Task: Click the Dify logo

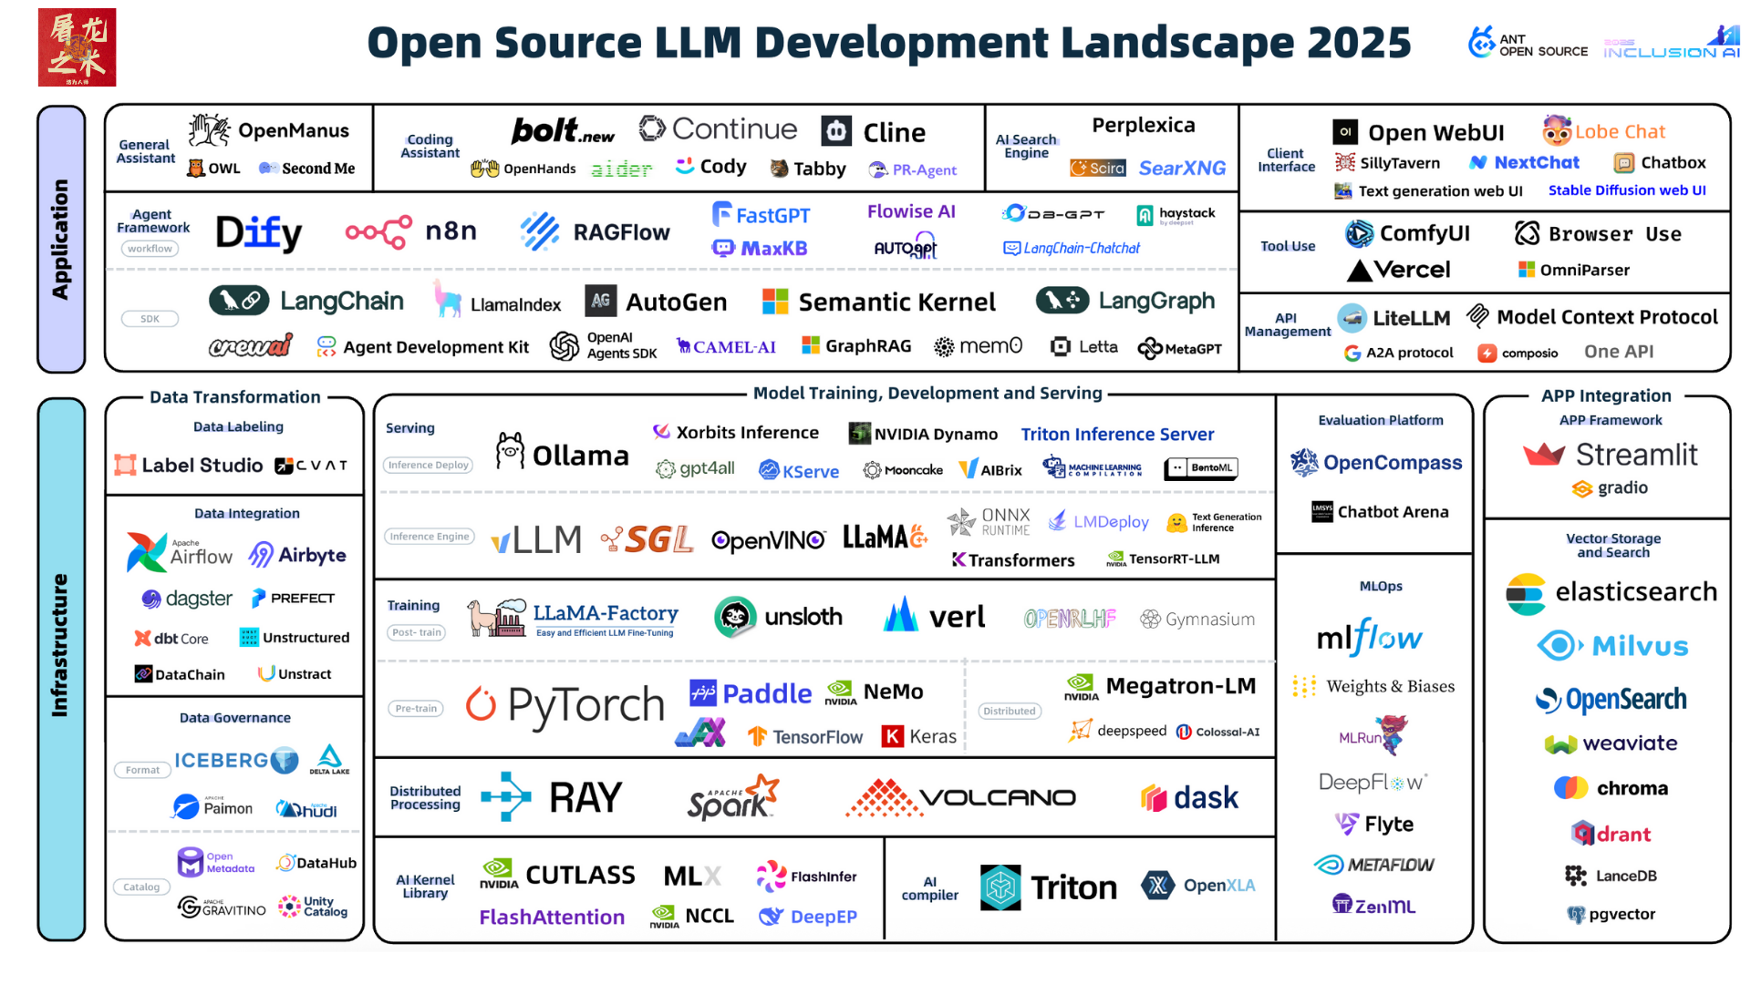Action: [258, 232]
